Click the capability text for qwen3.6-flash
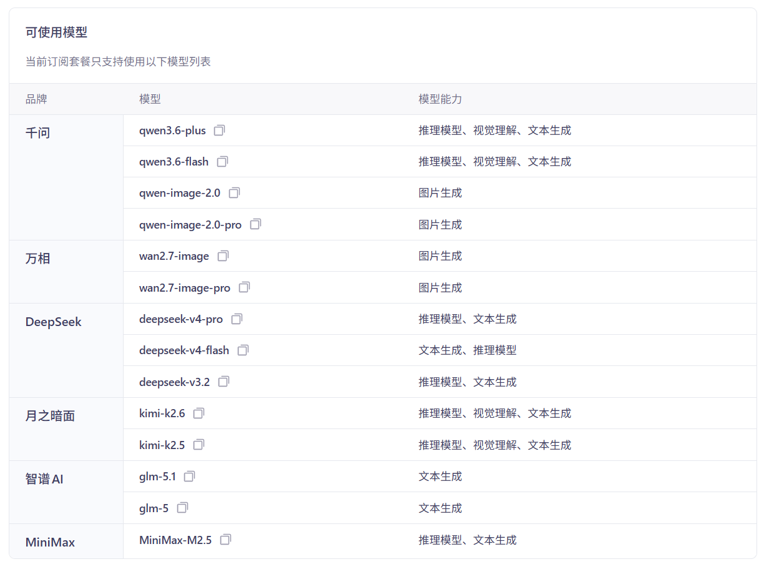This screenshot has width=764, height=564. pyautogui.click(x=495, y=162)
